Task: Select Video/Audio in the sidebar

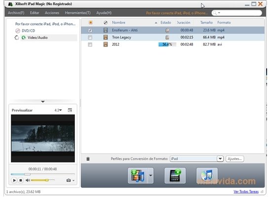Action: pos(37,37)
